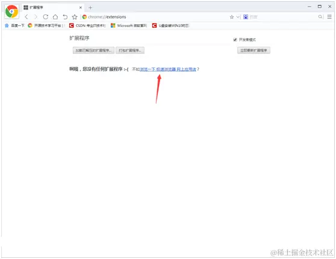Focus the chrome://extensions address bar
Screen dimensions: 336x259
(x=154, y=17)
